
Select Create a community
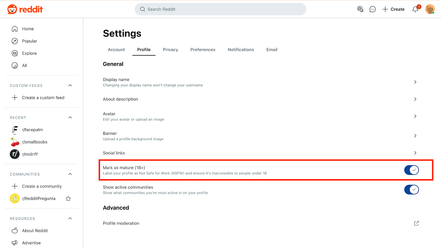pos(42,187)
